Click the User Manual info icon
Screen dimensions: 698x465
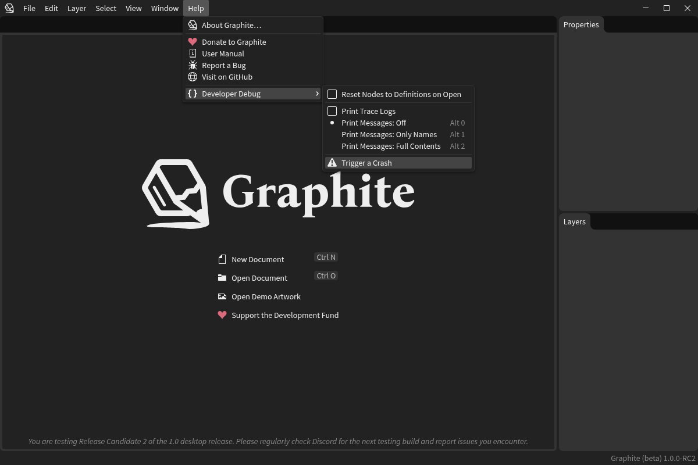(193, 53)
